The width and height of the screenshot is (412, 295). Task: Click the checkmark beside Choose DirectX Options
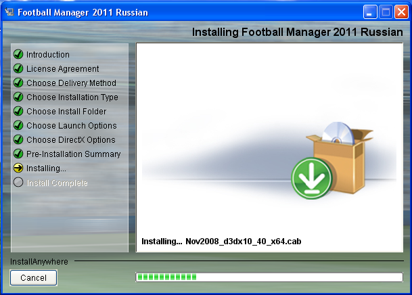tap(18, 139)
